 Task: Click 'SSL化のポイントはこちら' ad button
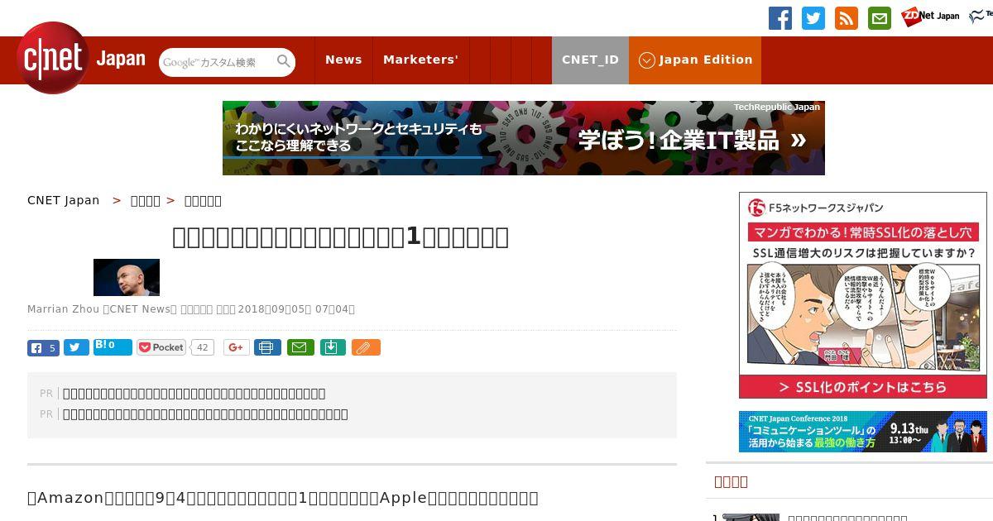863,387
